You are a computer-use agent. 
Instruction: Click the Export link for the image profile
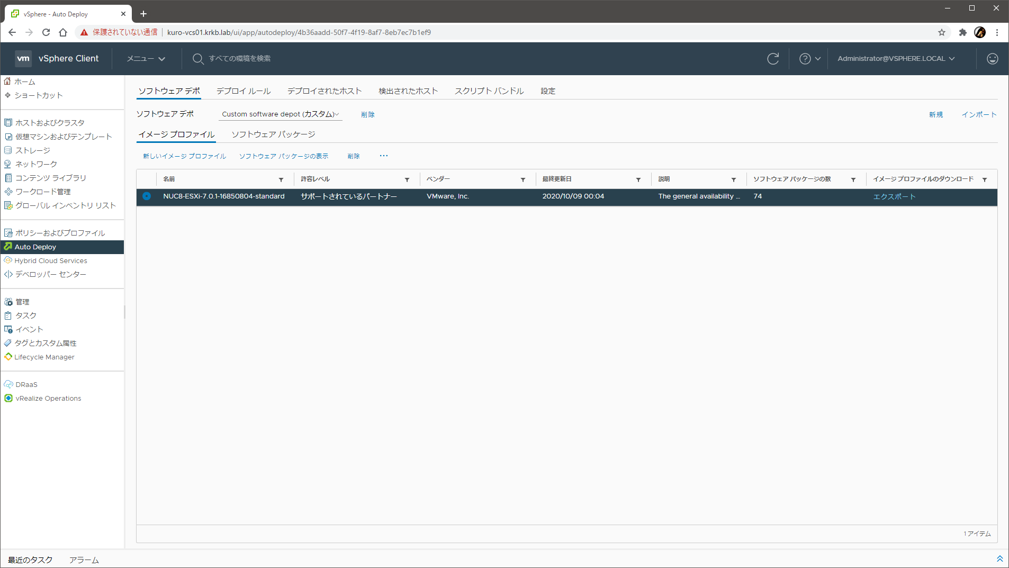[x=894, y=196]
